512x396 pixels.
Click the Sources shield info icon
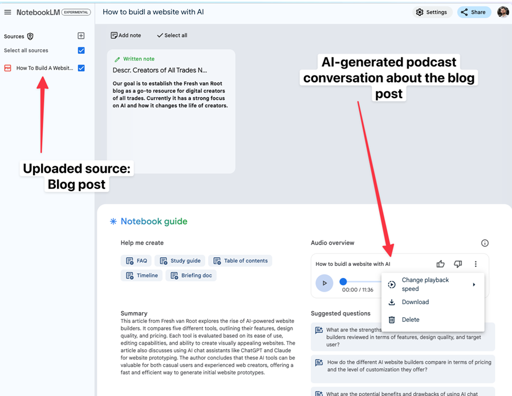[30, 37]
